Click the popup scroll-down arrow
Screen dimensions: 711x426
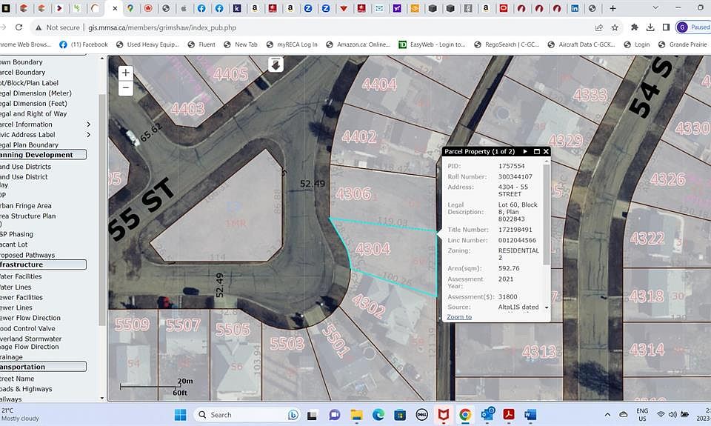click(547, 307)
